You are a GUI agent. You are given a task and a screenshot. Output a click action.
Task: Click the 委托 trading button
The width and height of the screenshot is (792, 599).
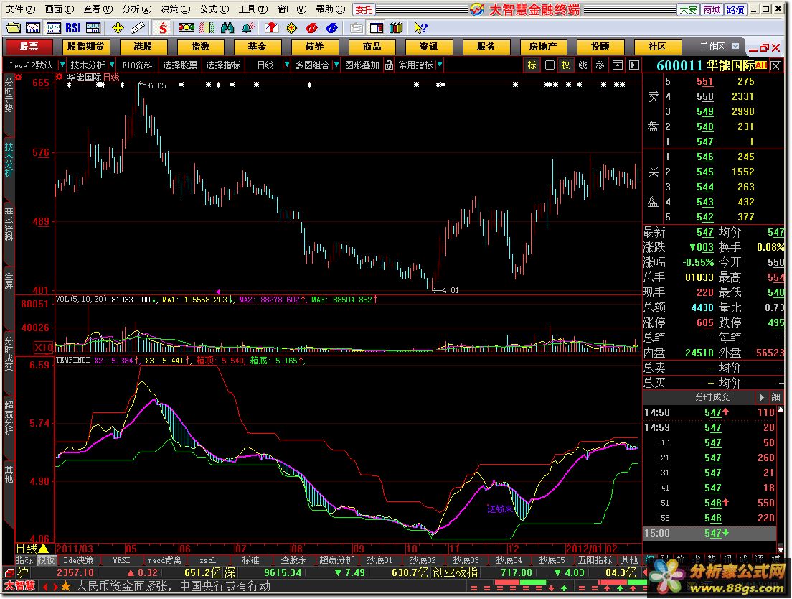(x=364, y=9)
